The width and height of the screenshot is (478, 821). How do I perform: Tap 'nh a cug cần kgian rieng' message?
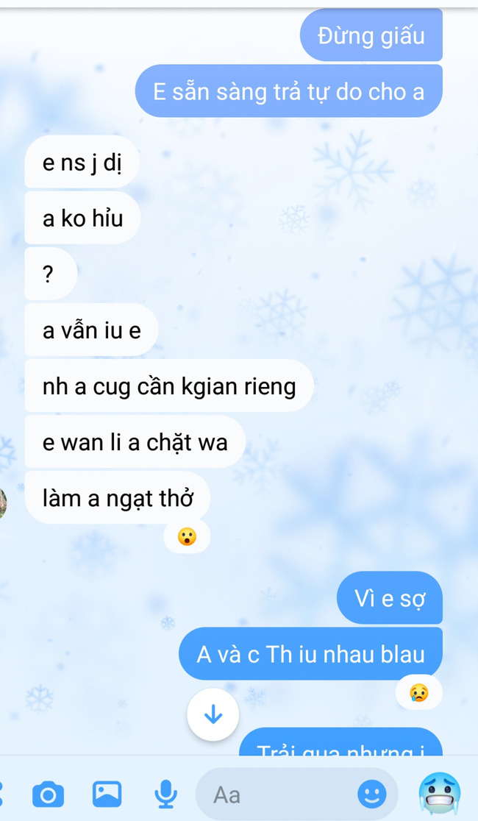(169, 386)
